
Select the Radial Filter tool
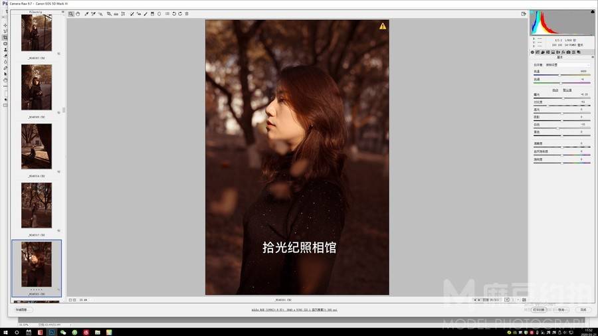coord(159,14)
